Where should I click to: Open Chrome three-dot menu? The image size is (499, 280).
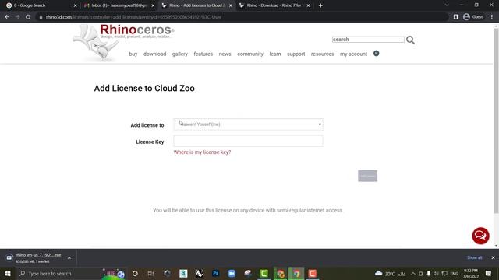(492, 17)
